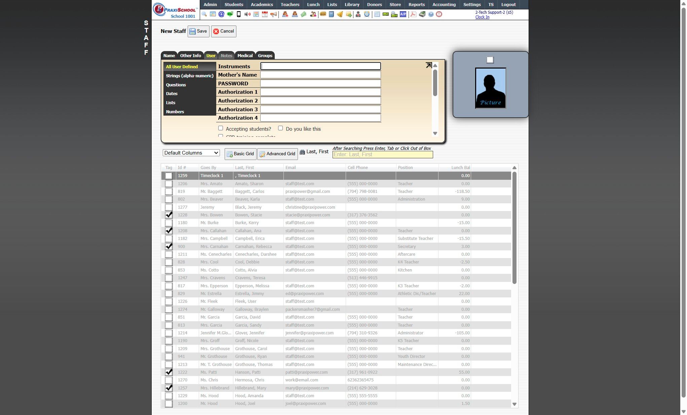Viewport: 687px width, 415px height.
Task: Click the green chat bubble icon
Action: (230, 14)
